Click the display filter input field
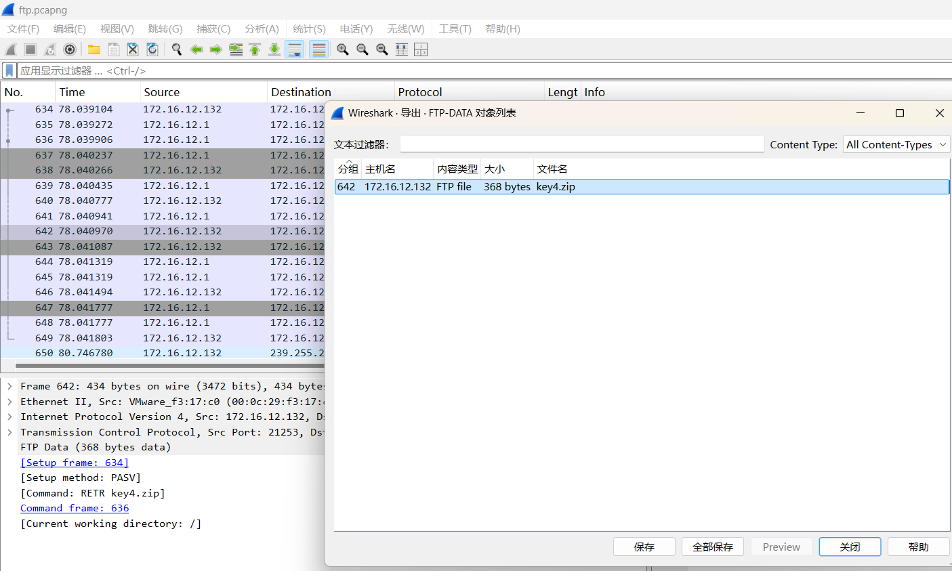 484,70
